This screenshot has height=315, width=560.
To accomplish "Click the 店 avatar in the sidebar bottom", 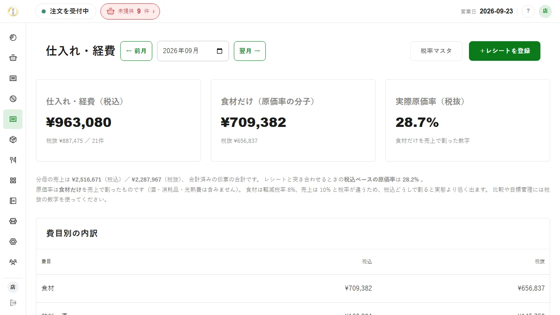I will (x=13, y=287).
